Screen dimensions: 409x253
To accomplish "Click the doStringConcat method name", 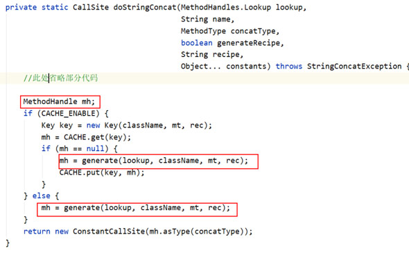I will (145, 8).
